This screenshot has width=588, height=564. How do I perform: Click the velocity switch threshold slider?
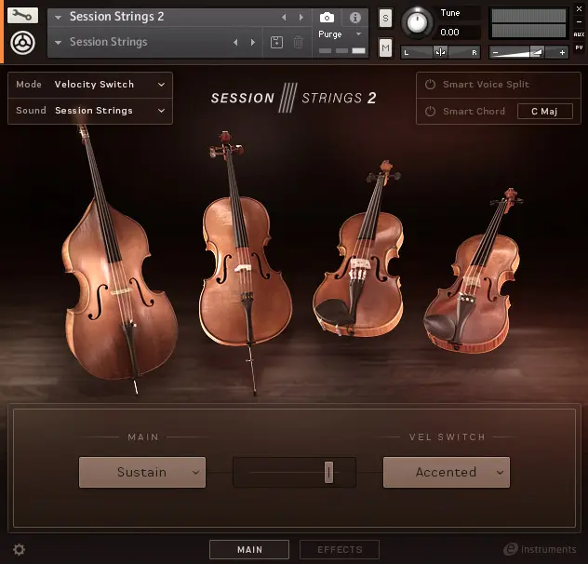pyautogui.click(x=328, y=473)
